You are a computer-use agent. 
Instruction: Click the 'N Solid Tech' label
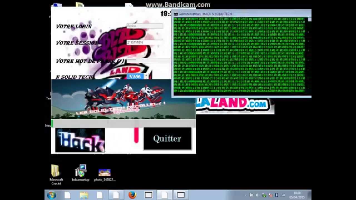click(x=74, y=77)
